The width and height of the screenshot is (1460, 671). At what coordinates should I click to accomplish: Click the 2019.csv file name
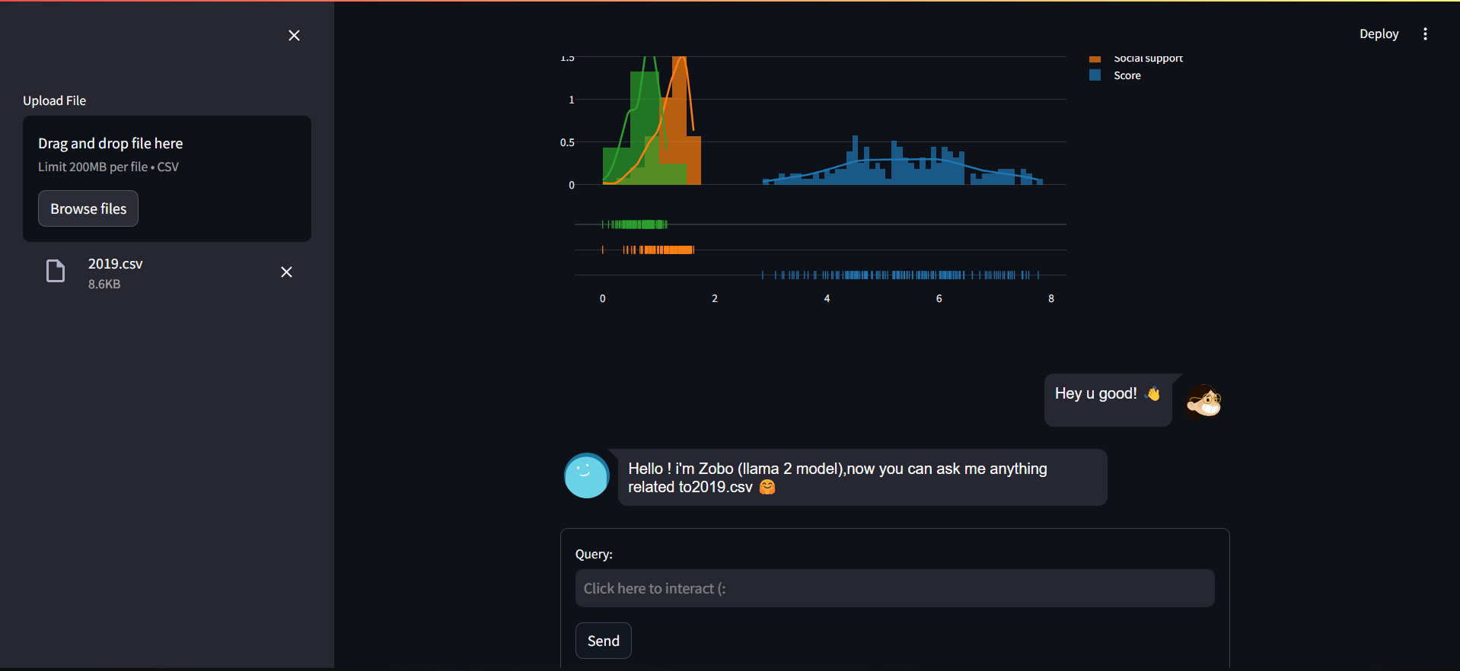tap(115, 264)
